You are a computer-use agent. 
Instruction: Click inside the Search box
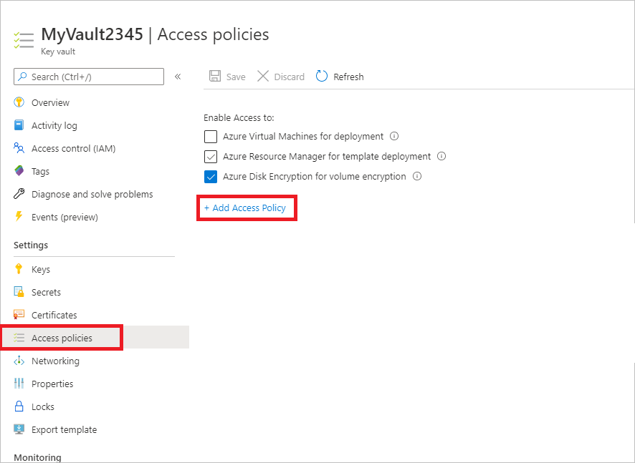88,77
